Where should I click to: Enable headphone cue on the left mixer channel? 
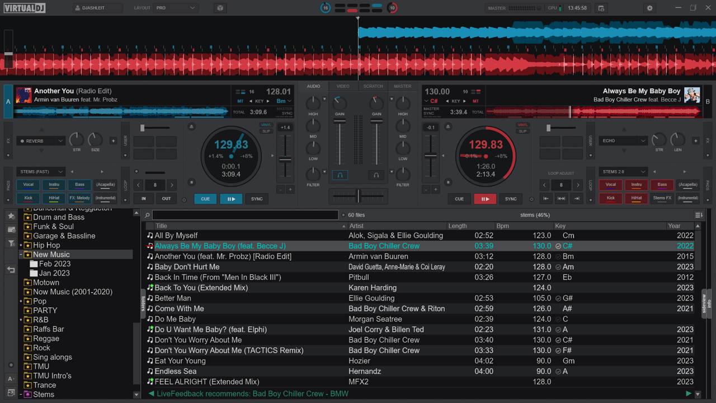pos(340,175)
